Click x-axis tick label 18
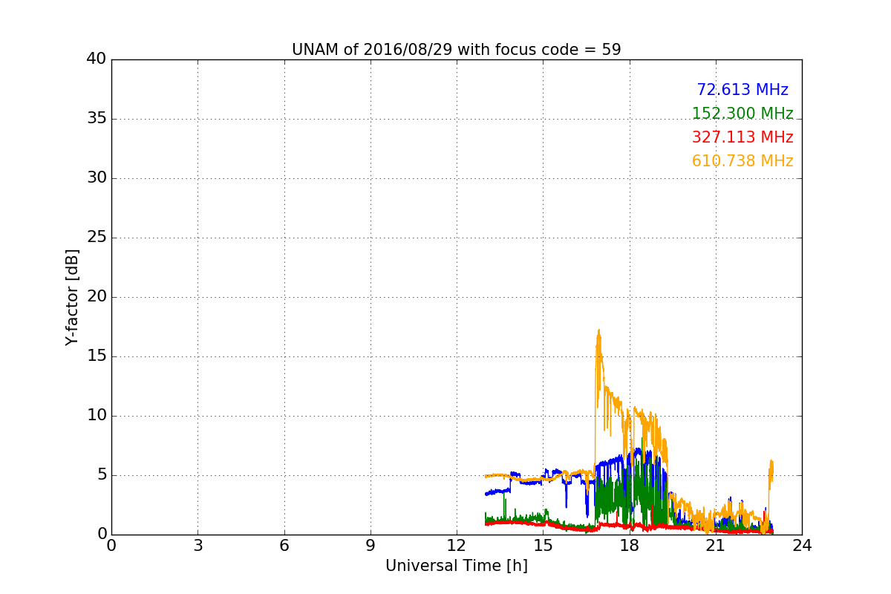The height and width of the screenshot is (594, 891). point(629,546)
